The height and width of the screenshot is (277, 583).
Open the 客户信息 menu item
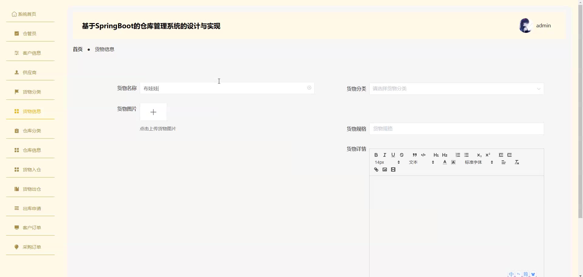[30, 53]
